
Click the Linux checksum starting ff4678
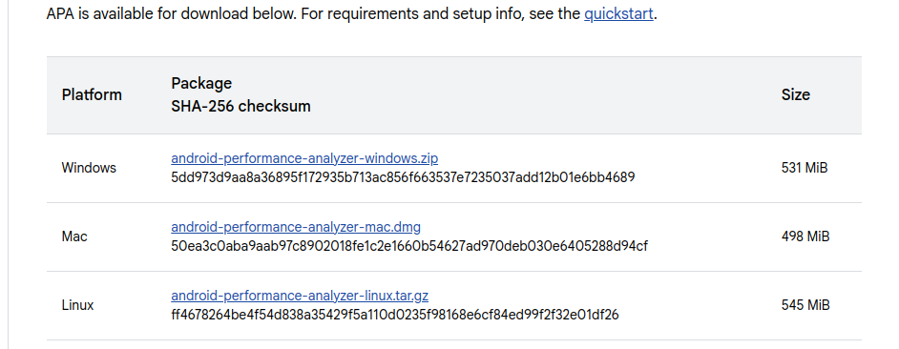[x=395, y=315]
